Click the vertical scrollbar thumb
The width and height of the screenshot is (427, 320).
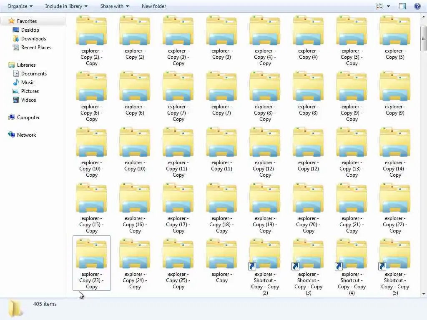[x=424, y=38]
